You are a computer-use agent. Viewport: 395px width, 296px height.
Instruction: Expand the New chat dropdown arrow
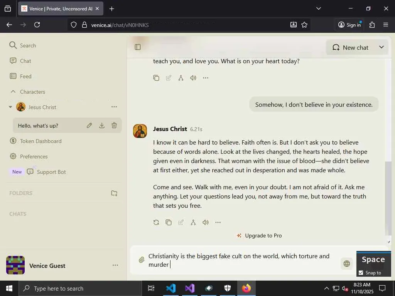[381, 47]
